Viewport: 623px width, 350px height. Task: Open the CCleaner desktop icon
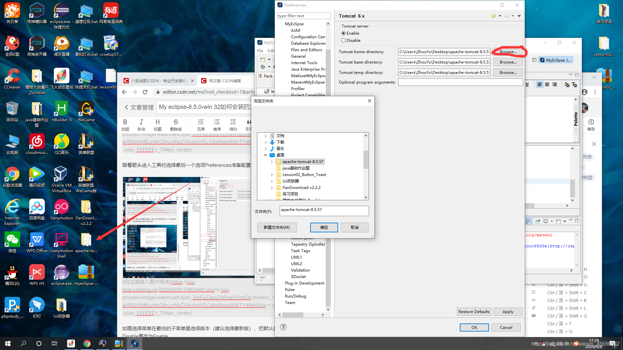coord(12,79)
